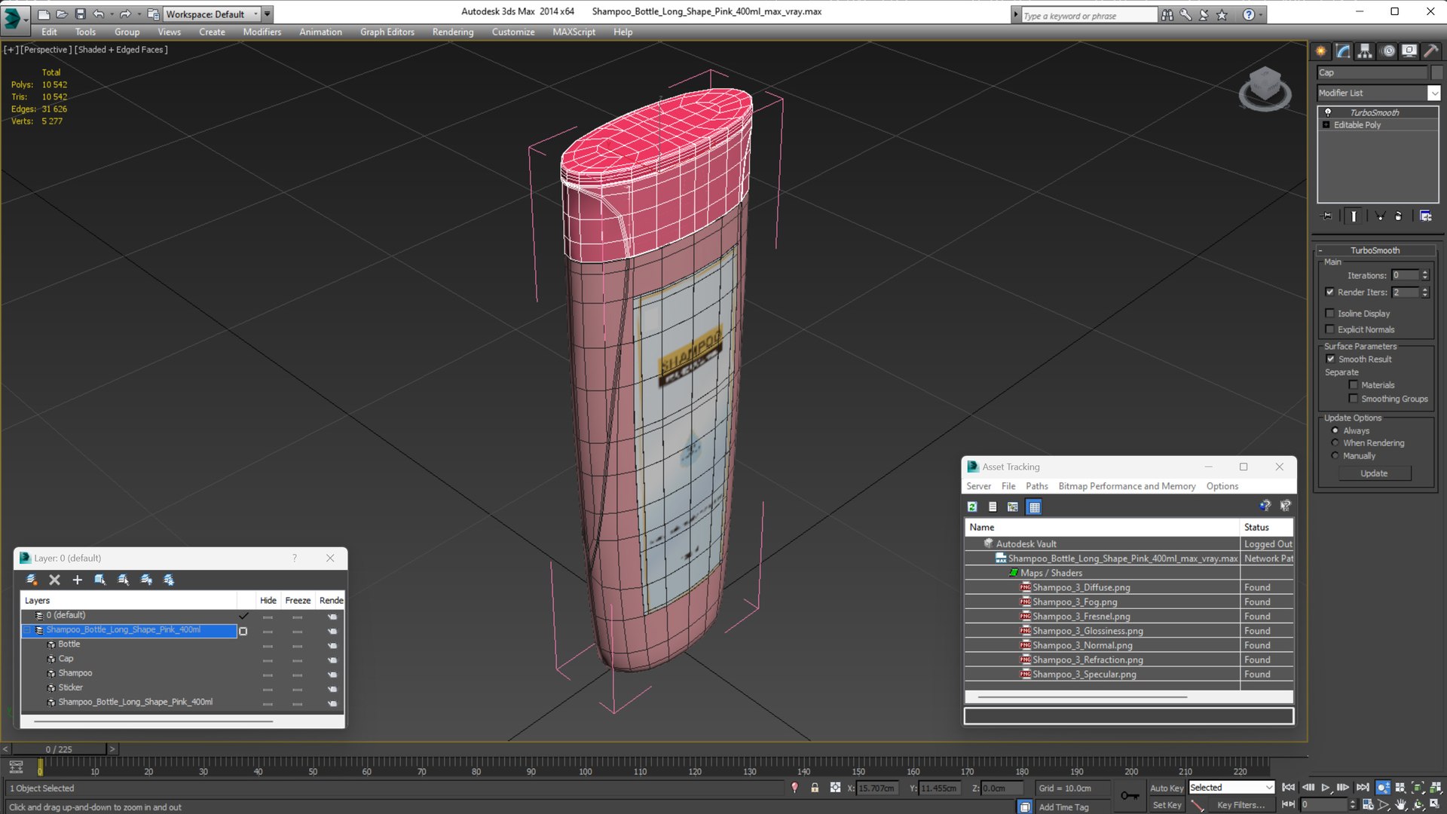
Task: Open the Modifiers menu
Action: pos(262,32)
